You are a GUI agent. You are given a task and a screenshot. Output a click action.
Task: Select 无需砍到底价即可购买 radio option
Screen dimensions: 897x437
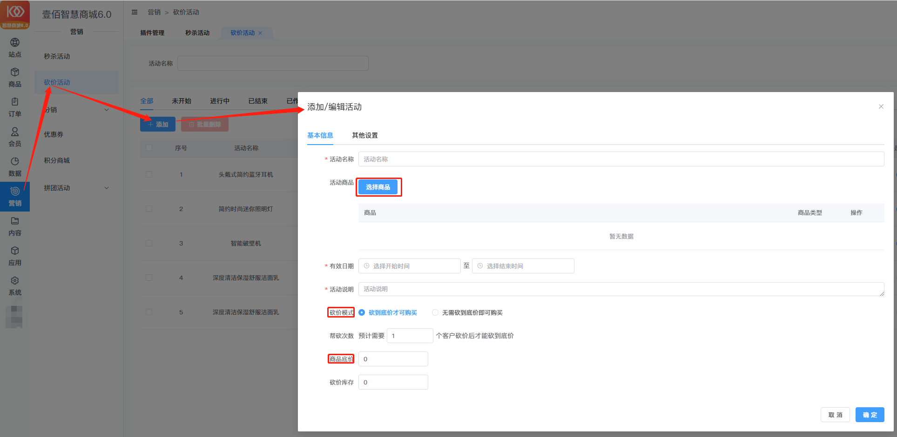click(467, 312)
